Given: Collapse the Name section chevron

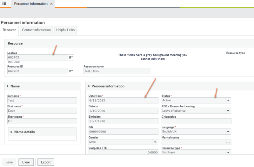Looking at the screenshot, I should 7,86.
